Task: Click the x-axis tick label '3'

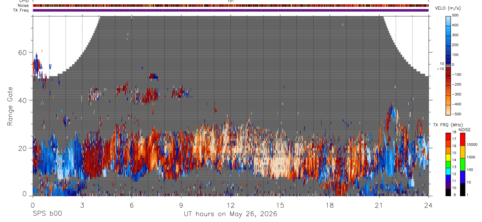Action: click(82, 205)
